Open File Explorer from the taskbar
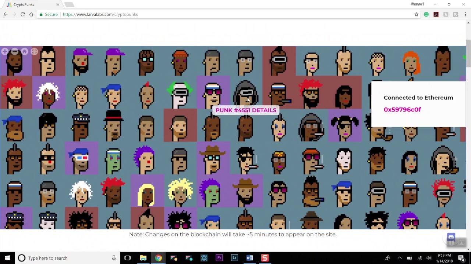 tap(143, 258)
